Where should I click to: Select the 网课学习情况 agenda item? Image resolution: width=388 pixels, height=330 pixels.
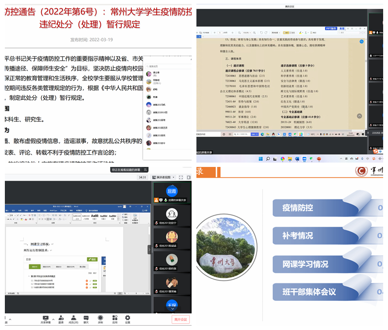point(305,264)
